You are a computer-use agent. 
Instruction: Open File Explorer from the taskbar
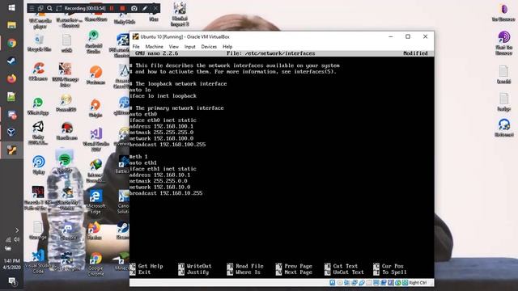coord(11,25)
